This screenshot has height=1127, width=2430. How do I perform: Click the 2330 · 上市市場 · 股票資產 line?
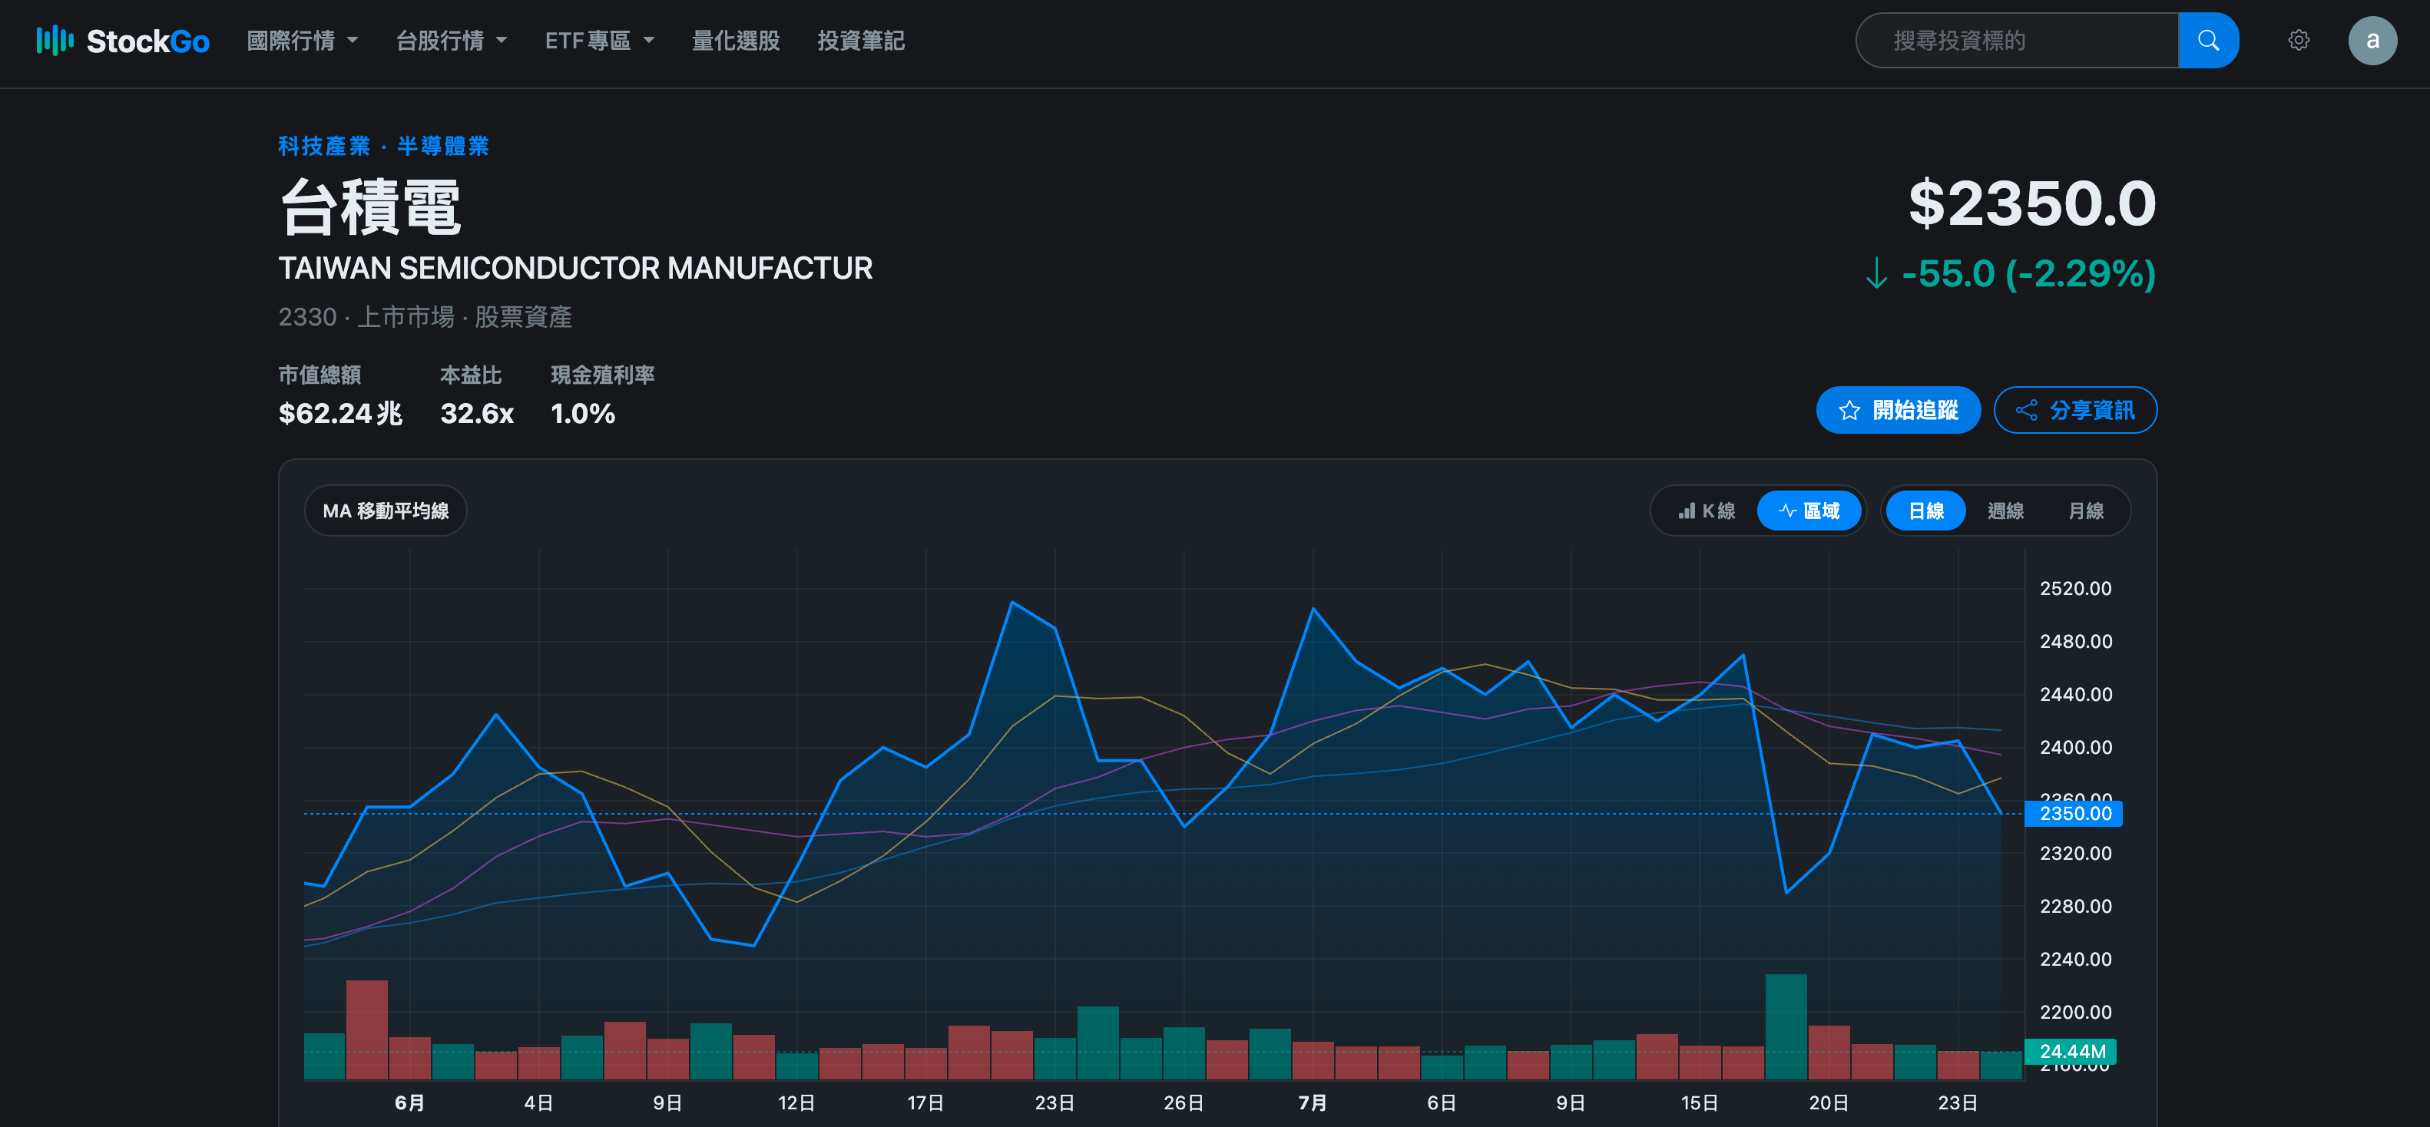(x=425, y=317)
